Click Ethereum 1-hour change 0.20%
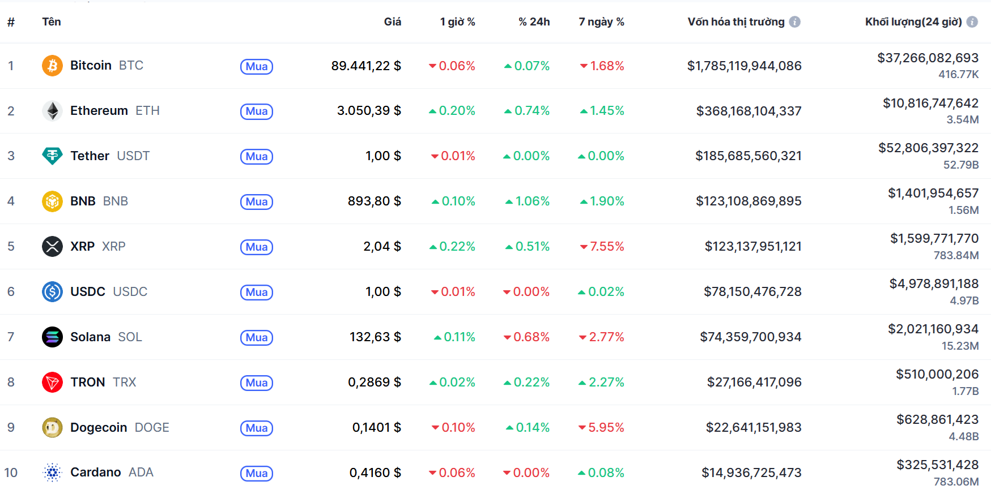991x494 pixels. tap(452, 110)
